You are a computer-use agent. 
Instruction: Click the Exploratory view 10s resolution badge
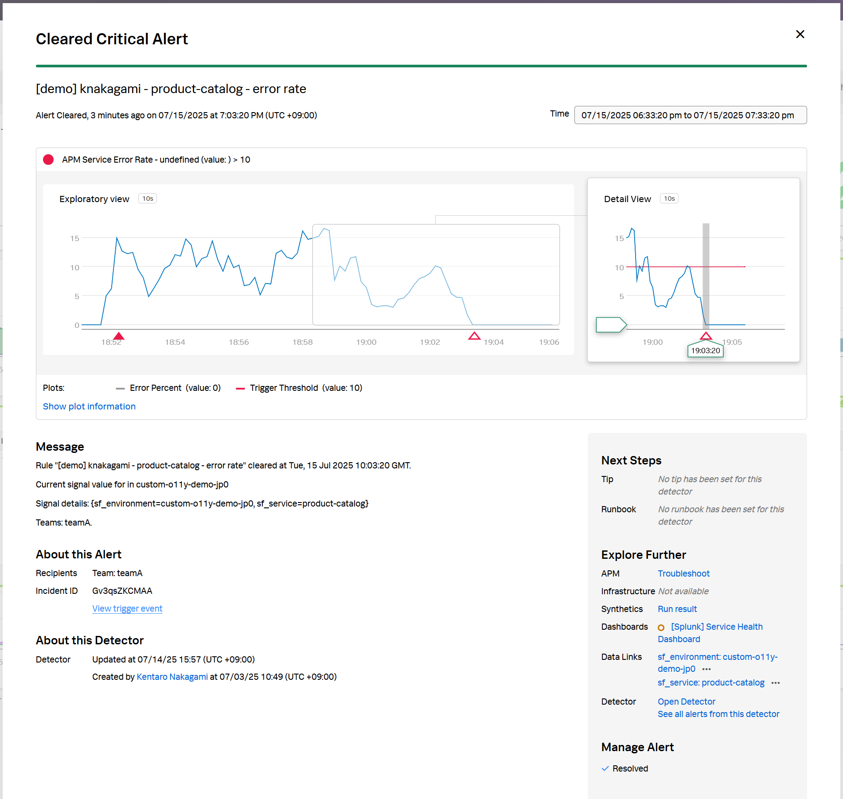point(148,199)
